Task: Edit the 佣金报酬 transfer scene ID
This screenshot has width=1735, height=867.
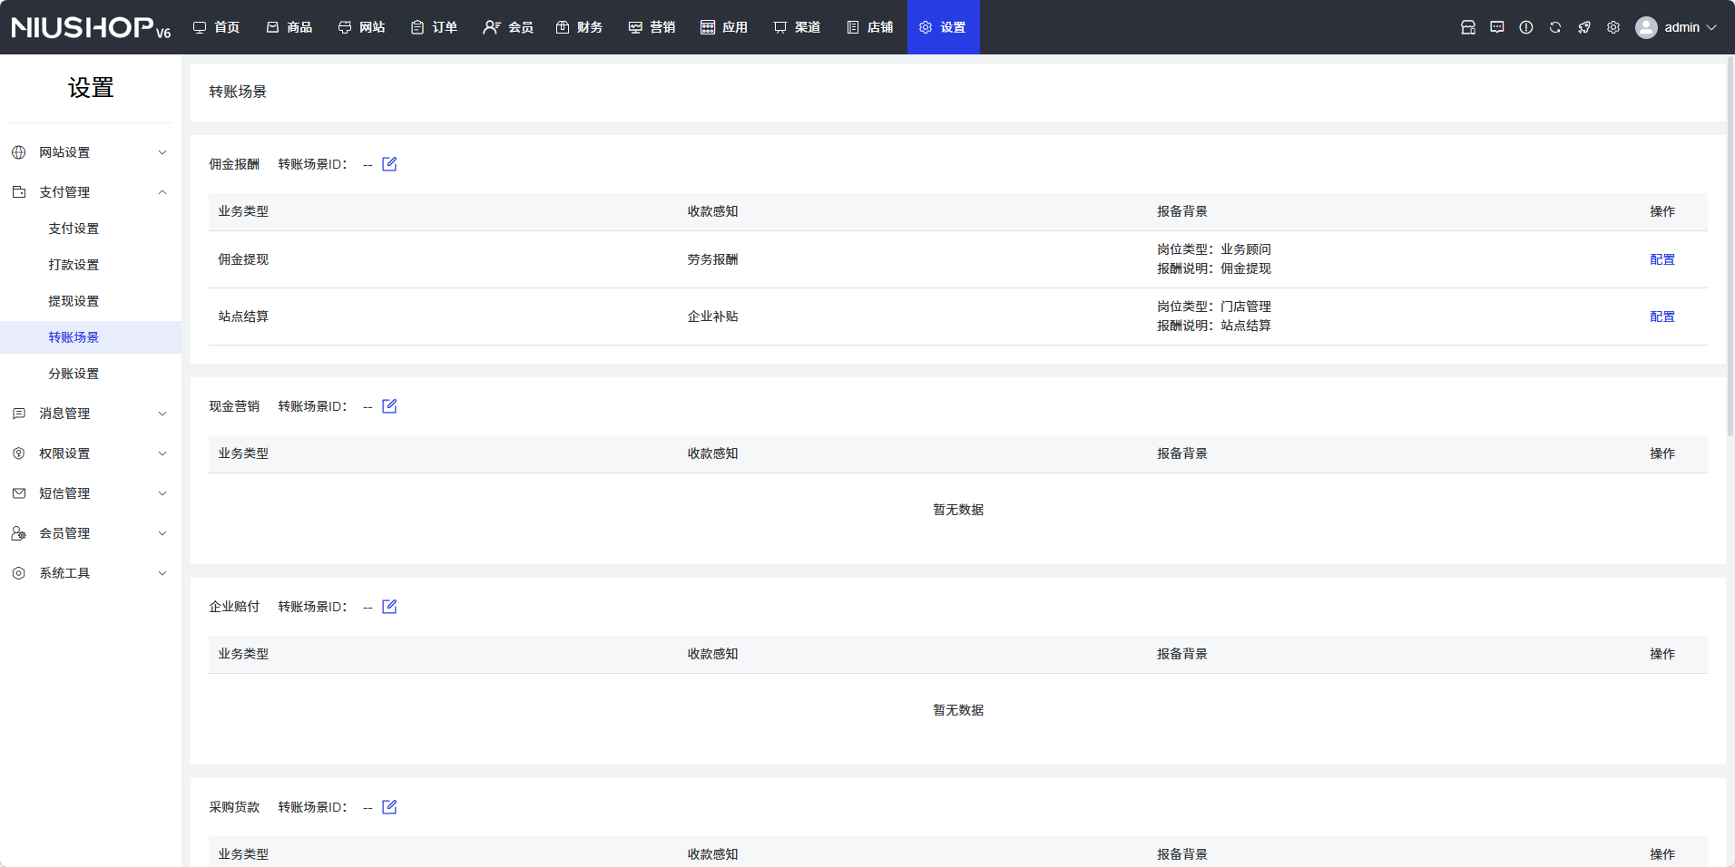Action: (389, 164)
